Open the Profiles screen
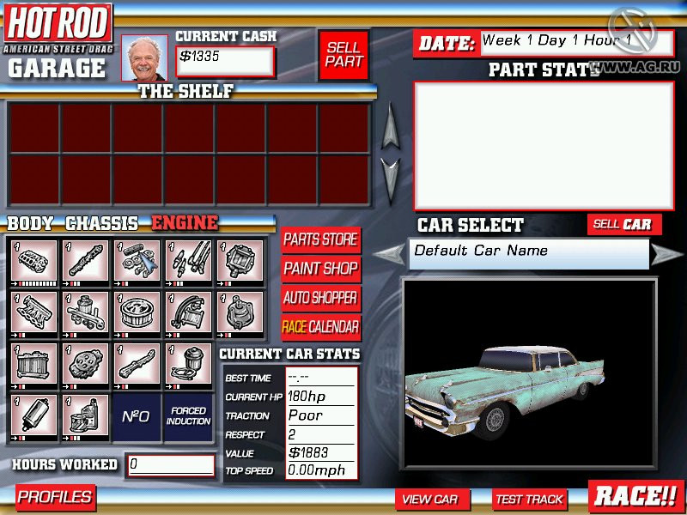687x515 pixels. coord(56,497)
